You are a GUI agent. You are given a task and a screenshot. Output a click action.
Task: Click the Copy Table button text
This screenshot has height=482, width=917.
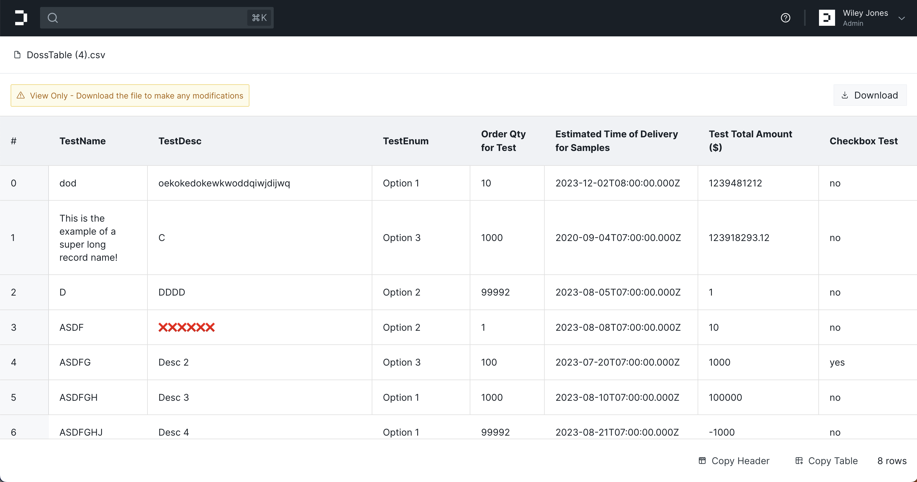click(x=833, y=461)
